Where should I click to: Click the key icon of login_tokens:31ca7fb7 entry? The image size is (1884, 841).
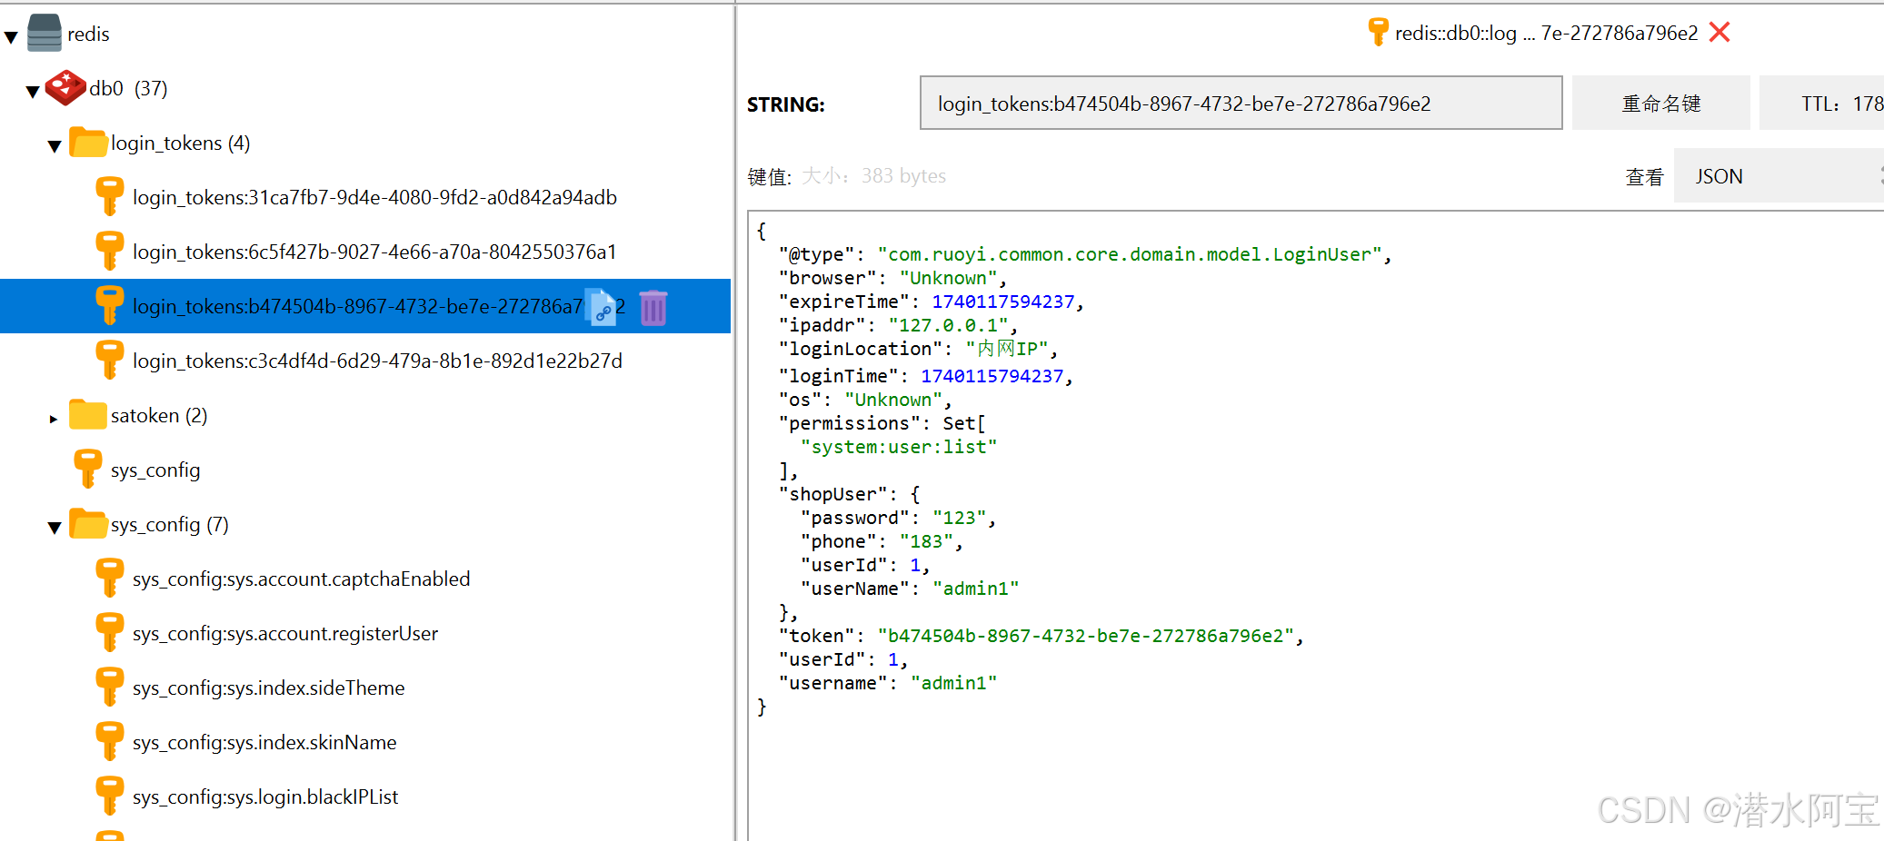(x=109, y=196)
